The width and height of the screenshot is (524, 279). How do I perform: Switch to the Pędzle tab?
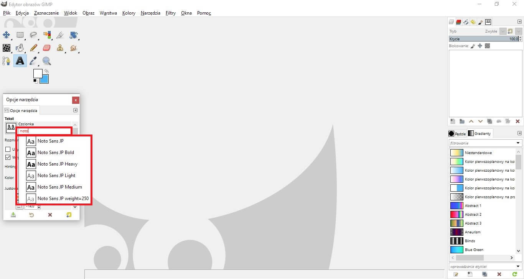click(x=457, y=134)
